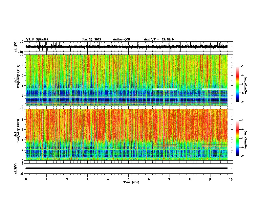
Task: Click the "ch.3(V)" axis label
Action: point(16,168)
